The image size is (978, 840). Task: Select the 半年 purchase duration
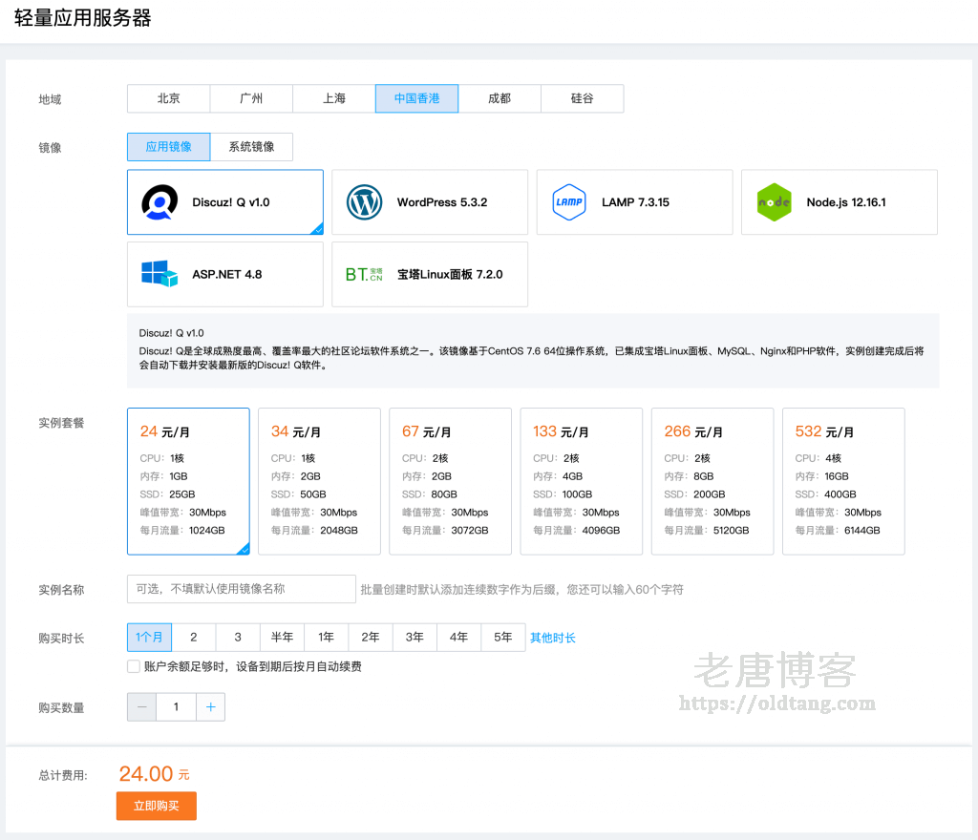(x=282, y=637)
